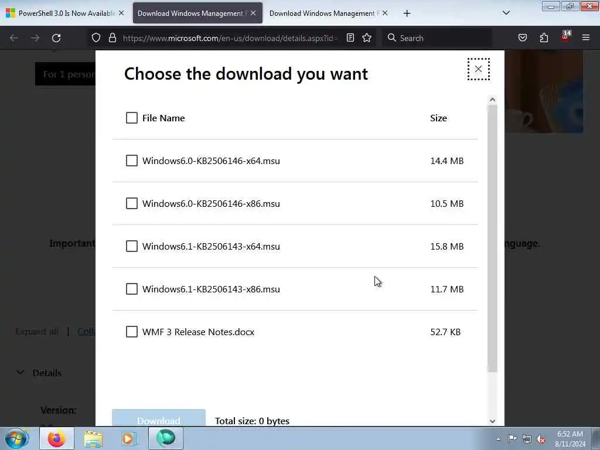The image size is (600, 450).
Task: Open tracking protection shield info
Action: click(96, 38)
